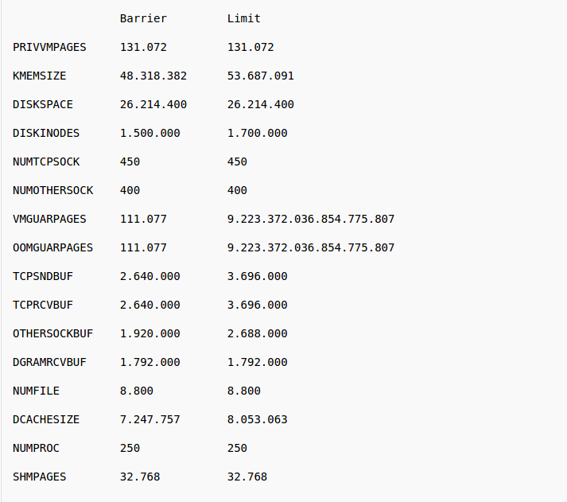Click the SHMPAGES limit value 32.768
567x502 pixels.
(x=247, y=477)
